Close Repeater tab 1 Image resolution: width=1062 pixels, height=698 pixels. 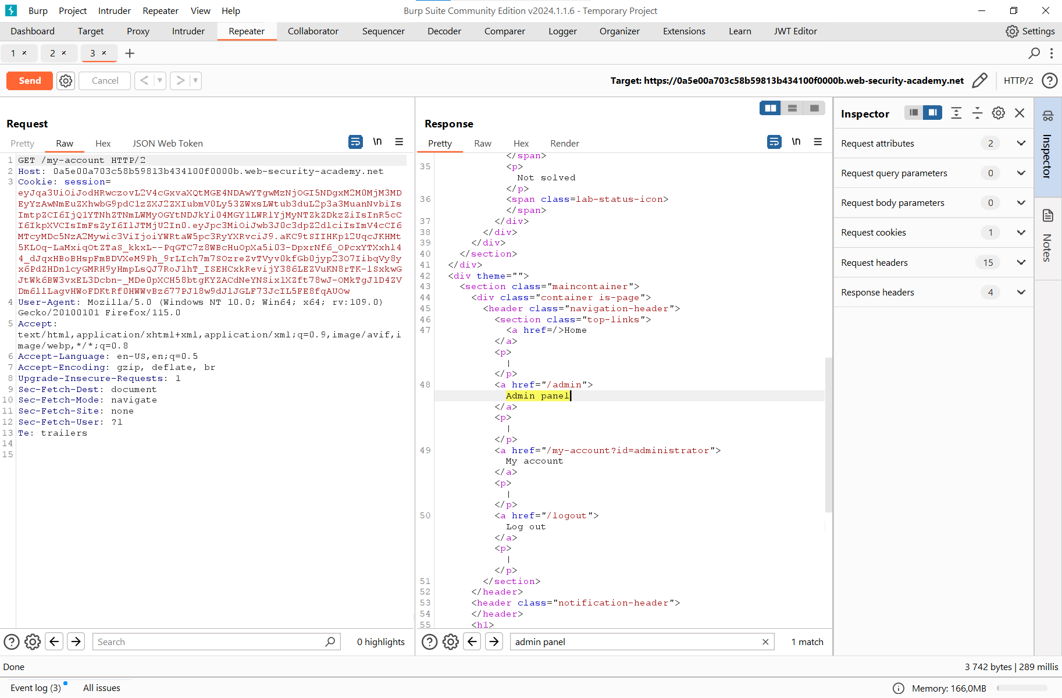[24, 53]
